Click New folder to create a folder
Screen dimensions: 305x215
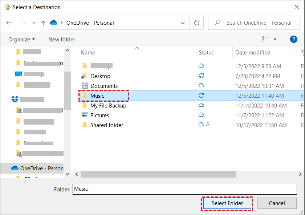point(61,39)
